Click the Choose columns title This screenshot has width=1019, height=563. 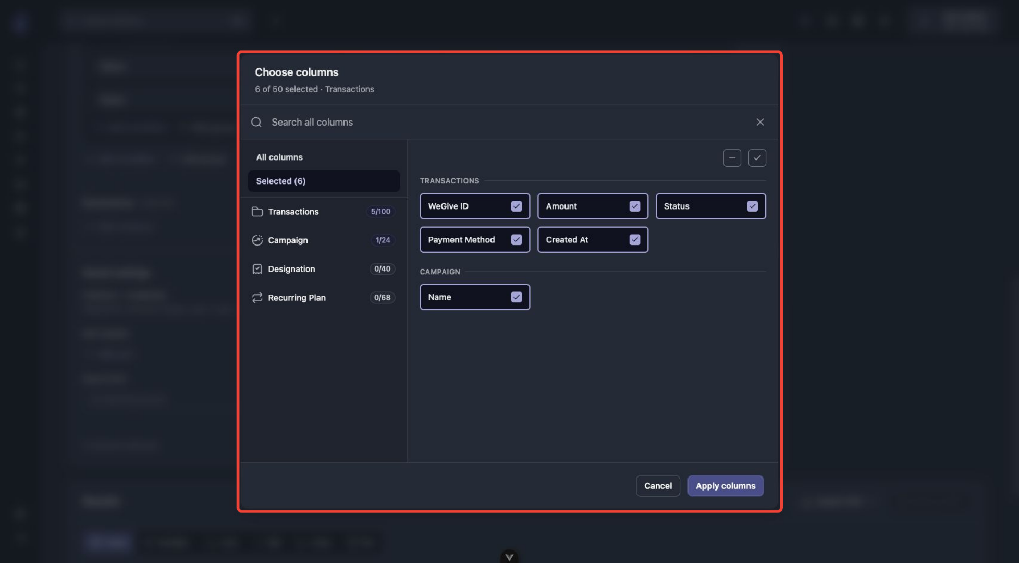[x=297, y=72]
